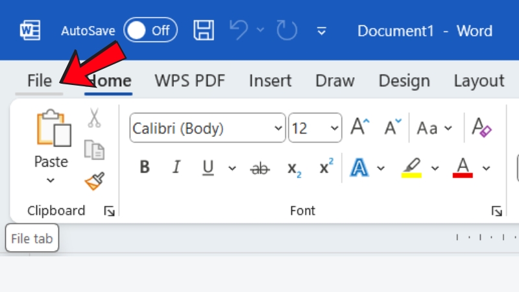Image resolution: width=519 pixels, height=292 pixels.
Task: Switch to the Design tab
Action: (x=404, y=80)
